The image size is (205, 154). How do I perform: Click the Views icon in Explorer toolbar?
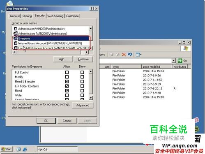(138, 55)
